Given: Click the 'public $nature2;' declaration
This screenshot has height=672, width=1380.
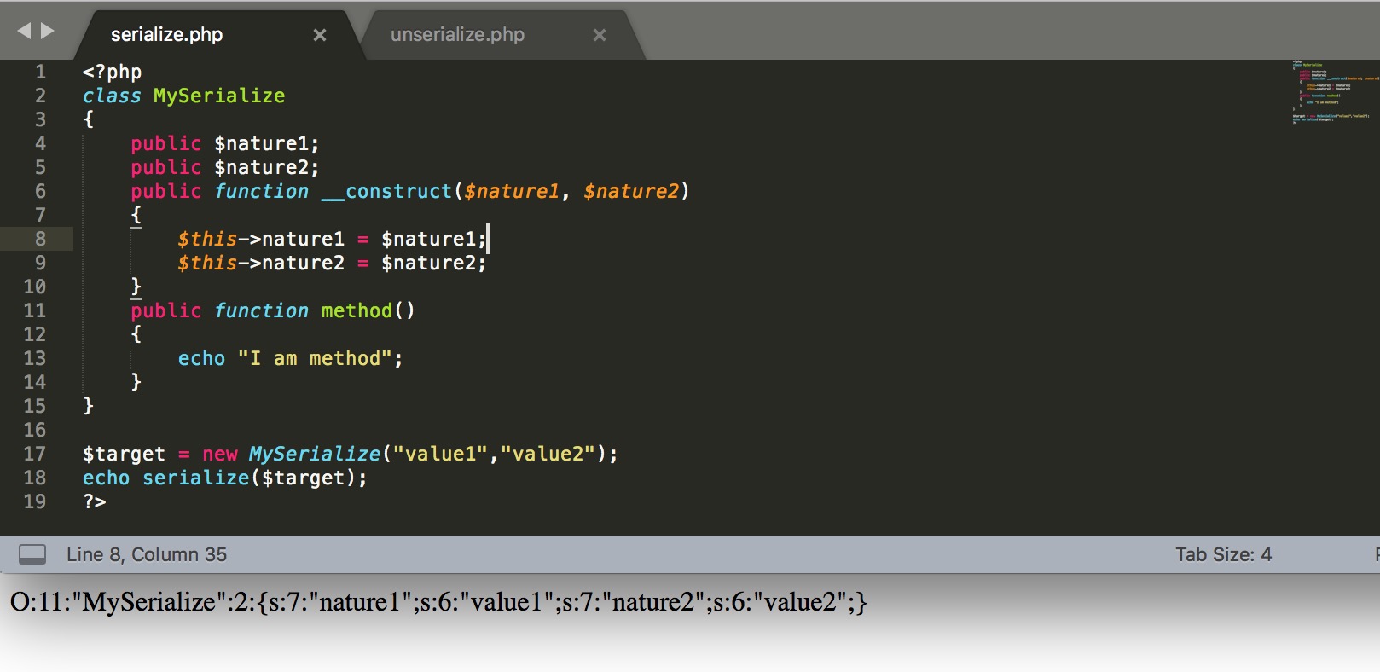Looking at the screenshot, I should click(225, 167).
